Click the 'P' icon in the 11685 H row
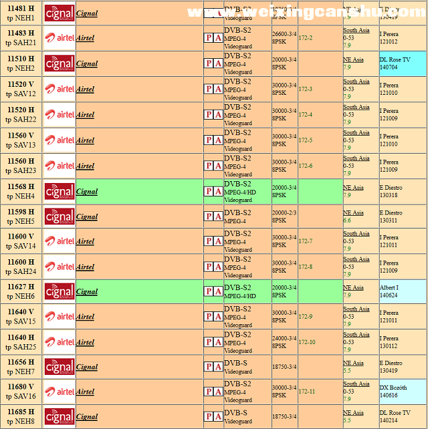 coord(209,418)
